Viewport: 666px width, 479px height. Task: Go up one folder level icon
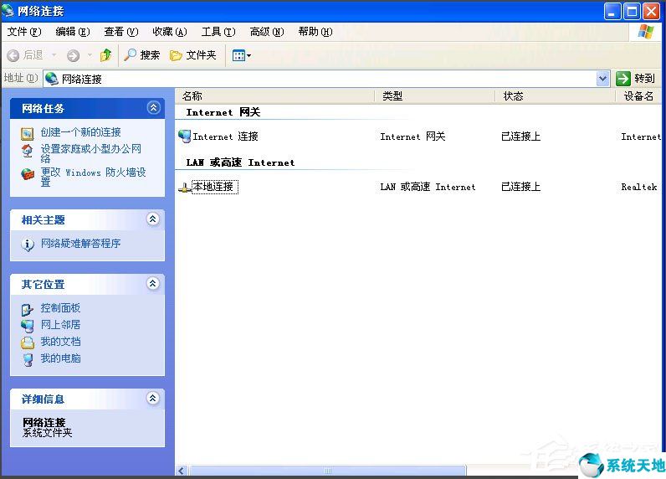(x=105, y=54)
